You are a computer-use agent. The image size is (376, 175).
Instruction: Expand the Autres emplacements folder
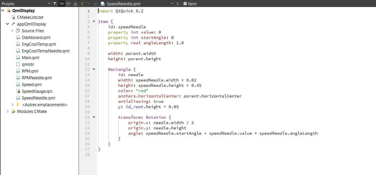pyautogui.click(x=12, y=105)
